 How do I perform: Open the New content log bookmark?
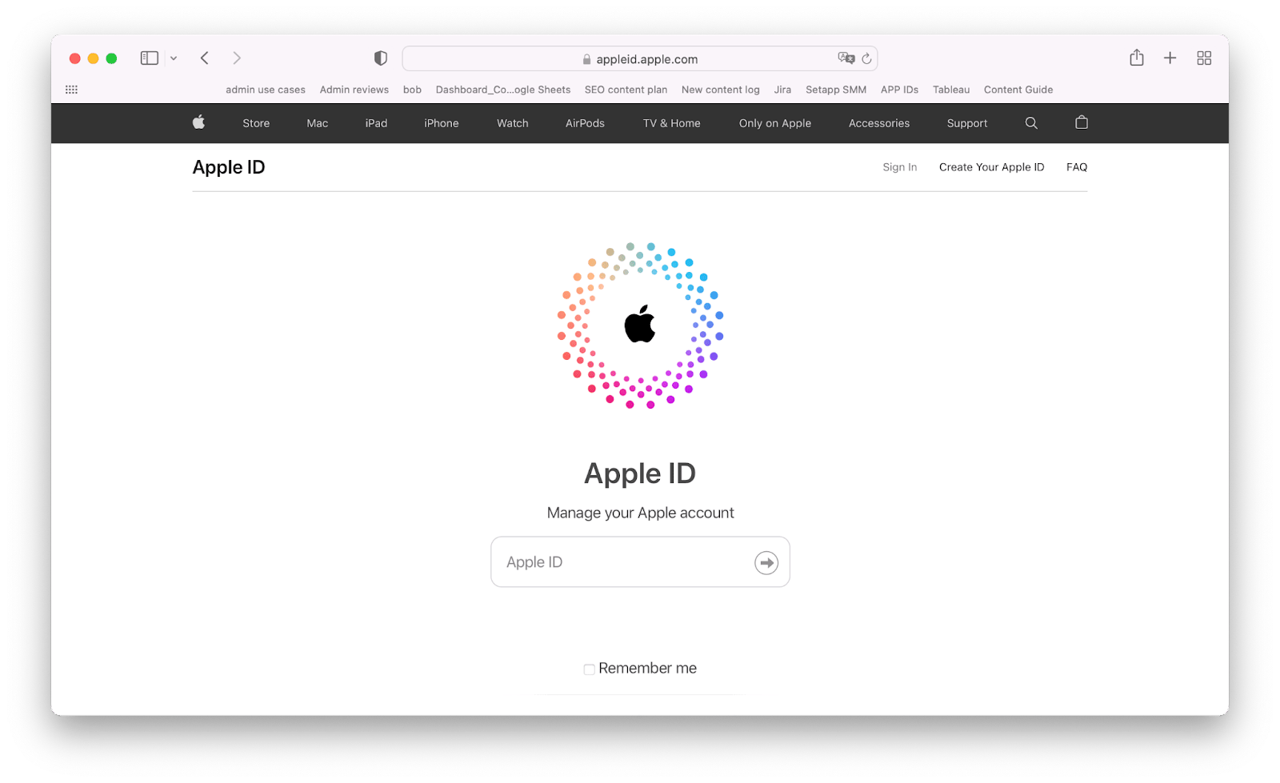[721, 90]
